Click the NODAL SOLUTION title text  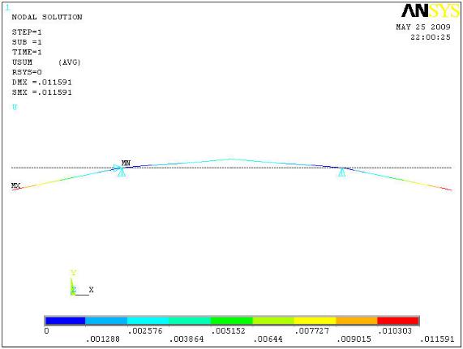47,17
